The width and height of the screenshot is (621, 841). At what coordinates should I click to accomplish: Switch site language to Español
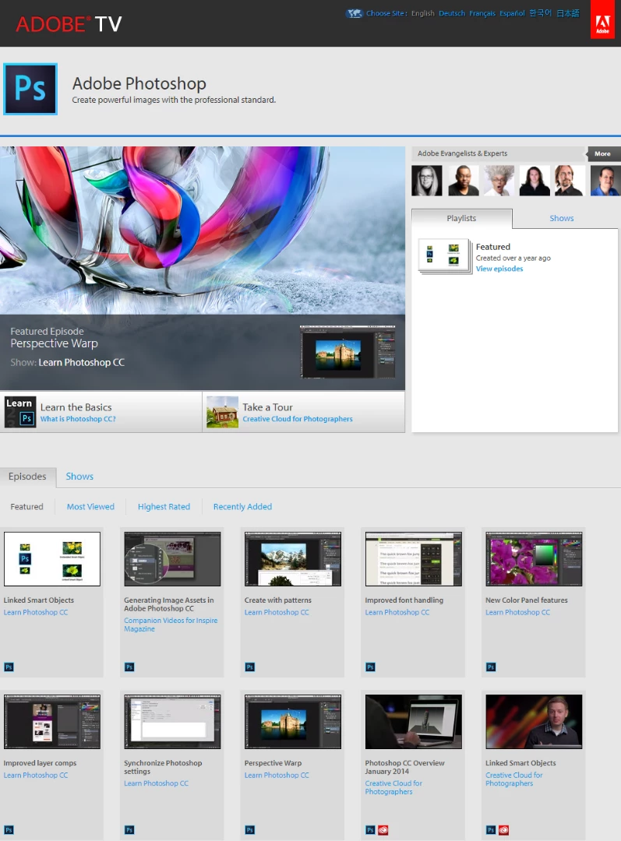pos(512,13)
